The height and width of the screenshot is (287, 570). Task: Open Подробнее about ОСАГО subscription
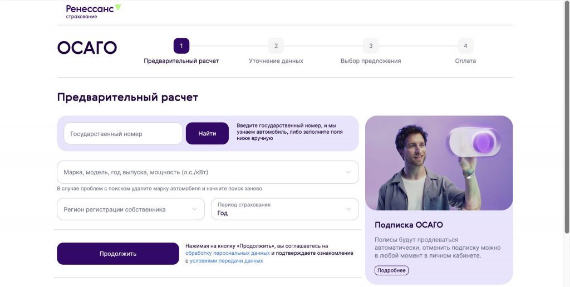391,270
